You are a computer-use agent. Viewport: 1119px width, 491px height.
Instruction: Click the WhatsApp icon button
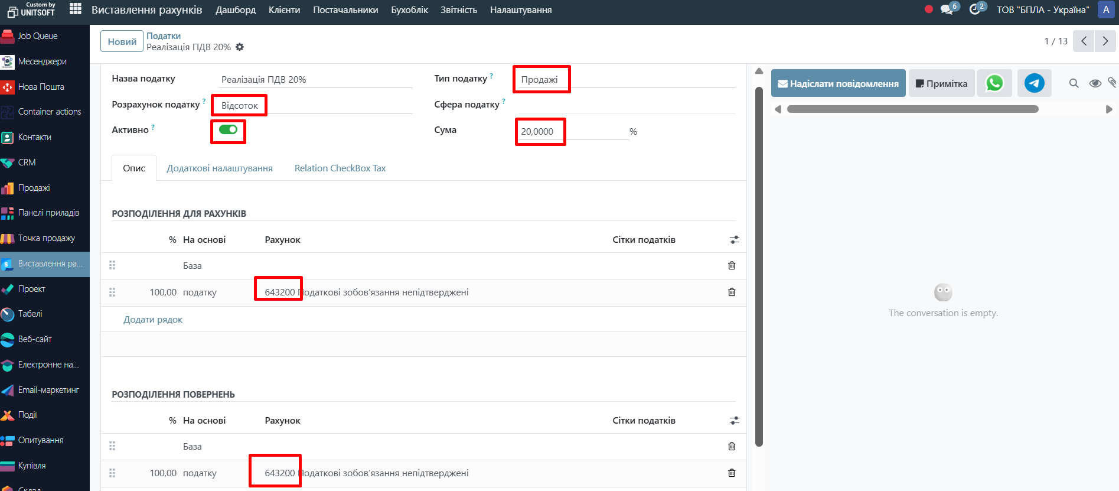(994, 83)
